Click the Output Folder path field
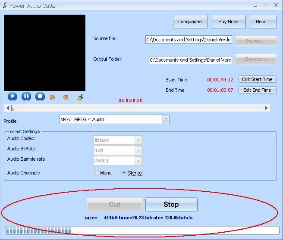This screenshot has width=283, height=240. pyautogui.click(x=190, y=60)
